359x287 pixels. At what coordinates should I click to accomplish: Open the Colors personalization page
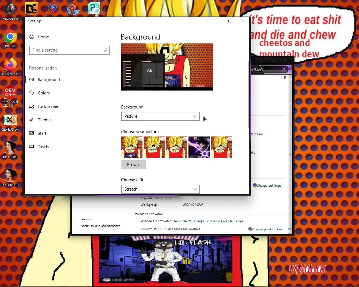point(44,93)
